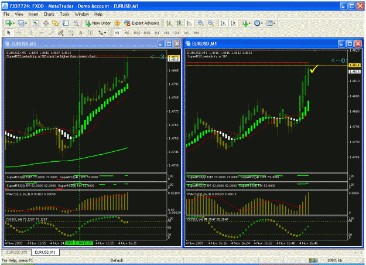Toggle the Terminal panel icon
Image resolution: width=366 pixels, height=265 pixels.
(x=66, y=23)
